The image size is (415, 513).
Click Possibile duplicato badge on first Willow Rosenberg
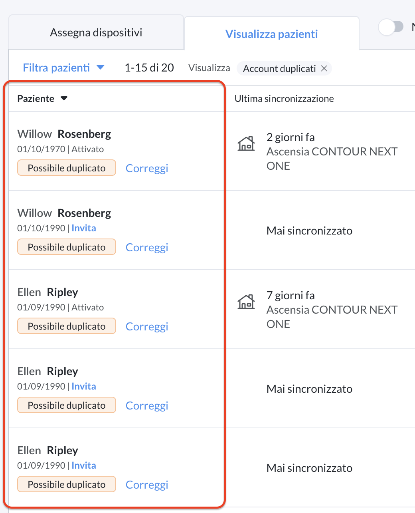[x=67, y=168]
